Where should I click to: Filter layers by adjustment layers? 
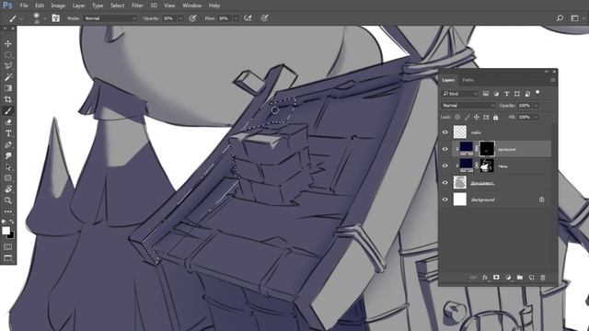(496, 94)
